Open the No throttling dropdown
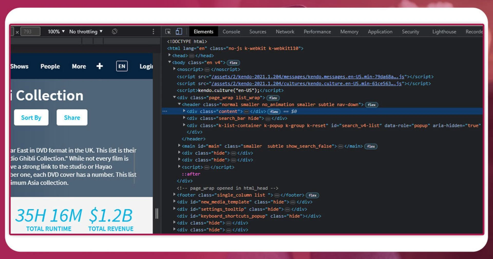493x259 pixels. click(x=86, y=31)
